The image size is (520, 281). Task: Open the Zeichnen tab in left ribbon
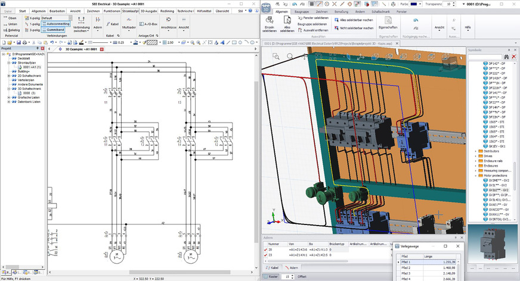coord(94,11)
